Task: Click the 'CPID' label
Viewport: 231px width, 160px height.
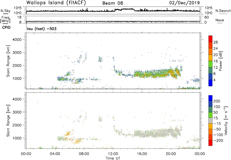Action: click(x=6, y=27)
